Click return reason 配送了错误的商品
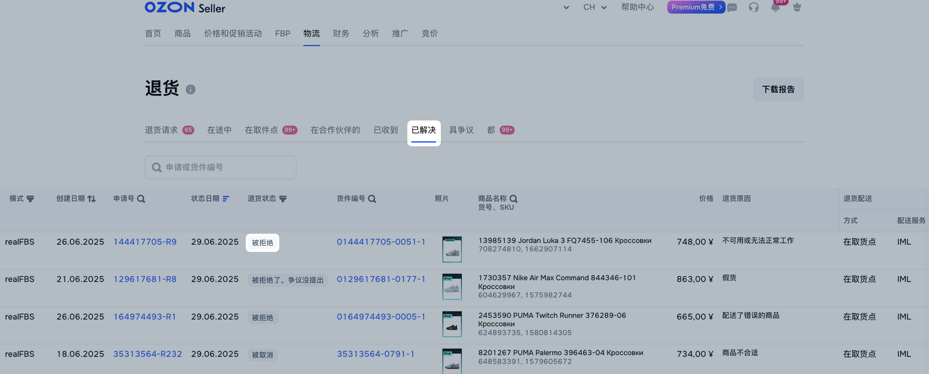This screenshot has height=374, width=929. click(751, 315)
